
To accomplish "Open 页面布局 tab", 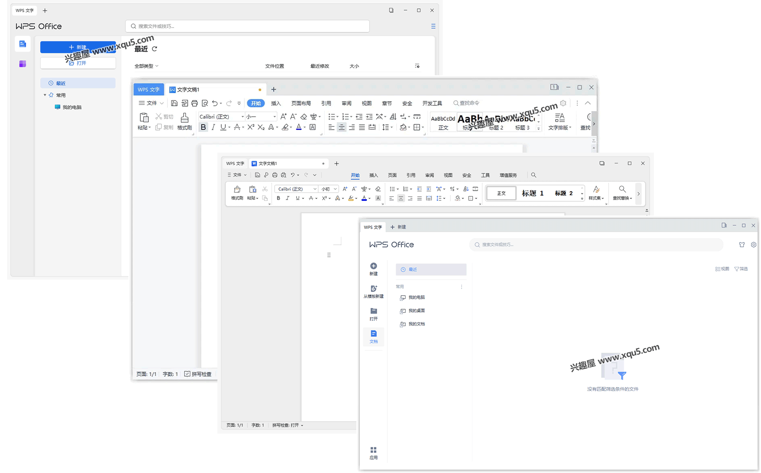I will pos(301,103).
